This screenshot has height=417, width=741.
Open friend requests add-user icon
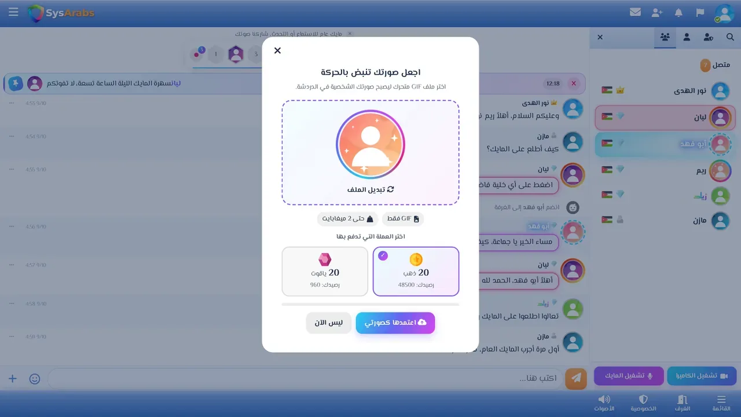pyautogui.click(x=657, y=12)
